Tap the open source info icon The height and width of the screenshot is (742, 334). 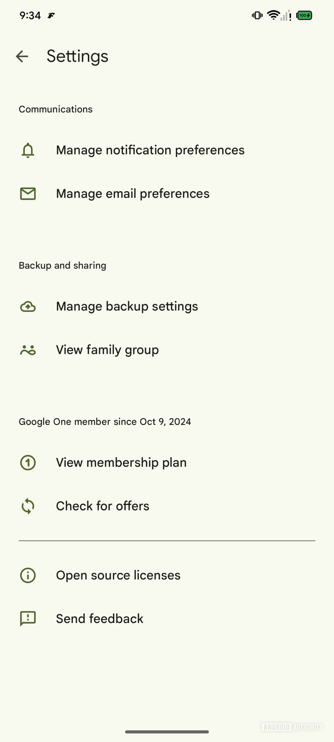pos(28,575)
